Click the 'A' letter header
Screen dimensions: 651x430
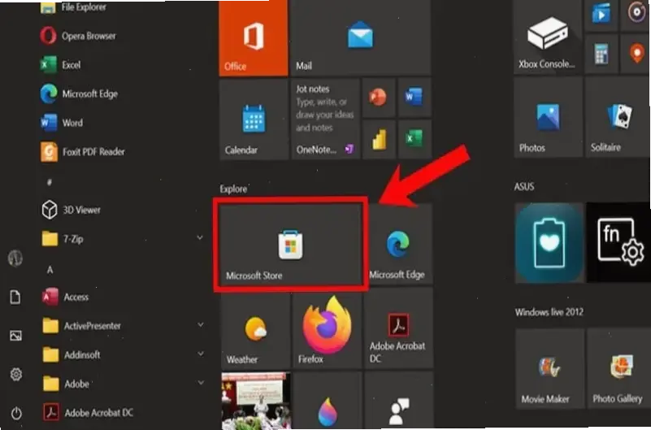tap(50, 270)
